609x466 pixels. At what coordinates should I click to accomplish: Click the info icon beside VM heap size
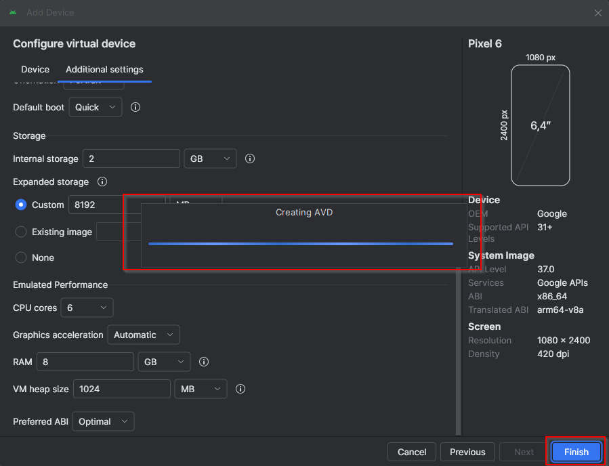(x=240, y=389)
